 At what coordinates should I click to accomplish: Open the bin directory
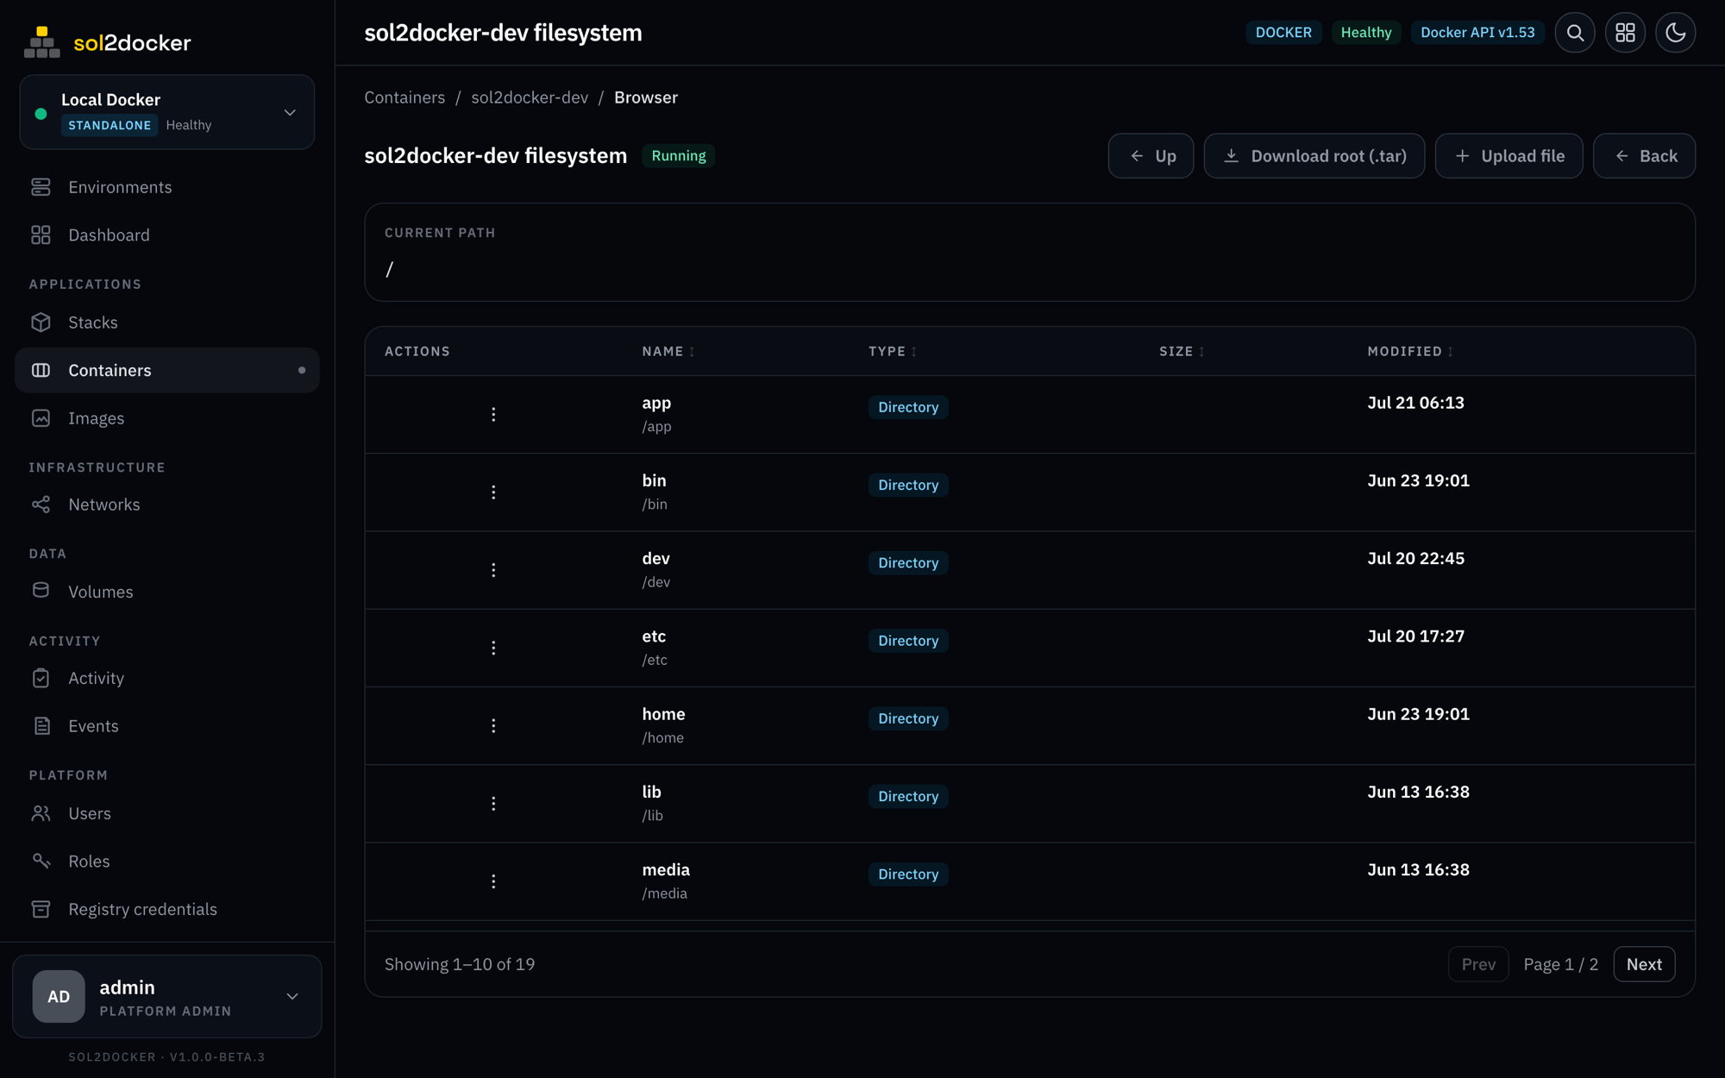[x=654, y=480]
